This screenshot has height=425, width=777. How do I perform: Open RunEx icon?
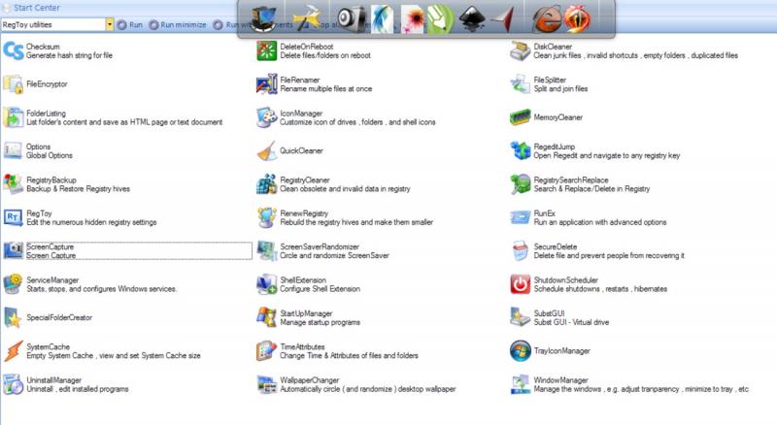coord(521,217)
